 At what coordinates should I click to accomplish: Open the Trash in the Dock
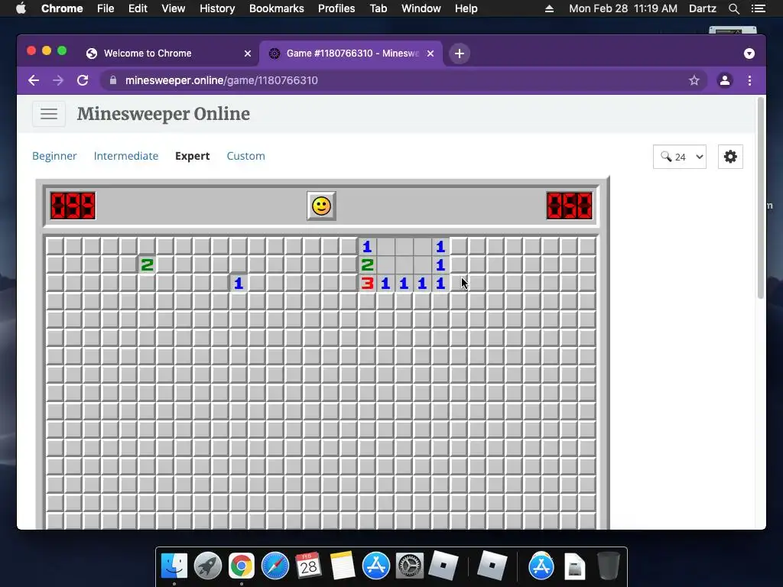point(608,566)
